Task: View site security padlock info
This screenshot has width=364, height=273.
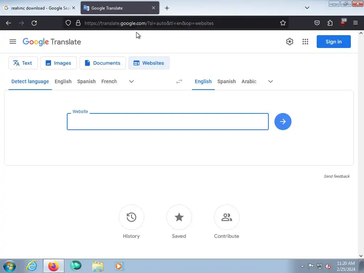Action: coord(78,23)
